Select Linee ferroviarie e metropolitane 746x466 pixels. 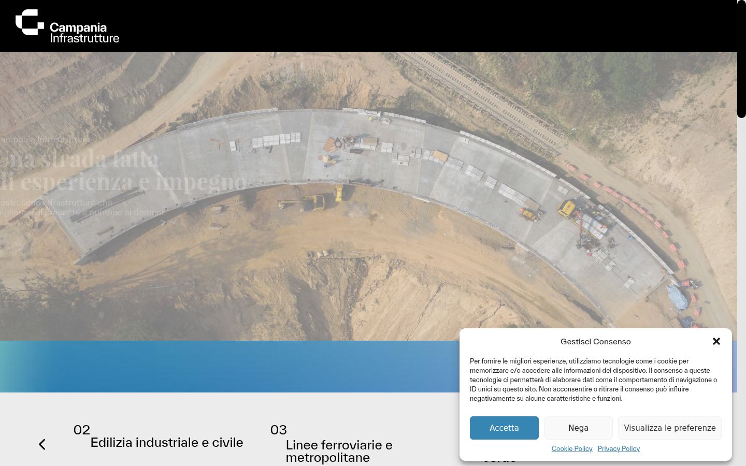coord(339,451)
